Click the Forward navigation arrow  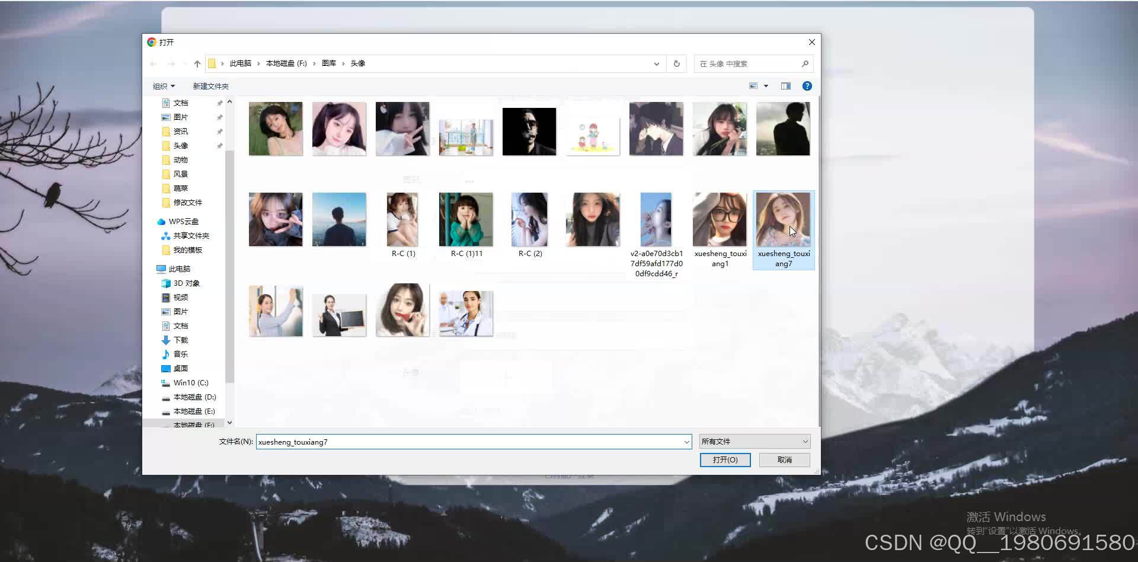pyautogui.click(x=171, y=63)
